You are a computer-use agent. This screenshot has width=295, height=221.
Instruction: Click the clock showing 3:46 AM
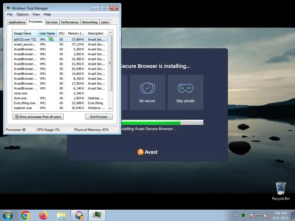click(280, 213)
